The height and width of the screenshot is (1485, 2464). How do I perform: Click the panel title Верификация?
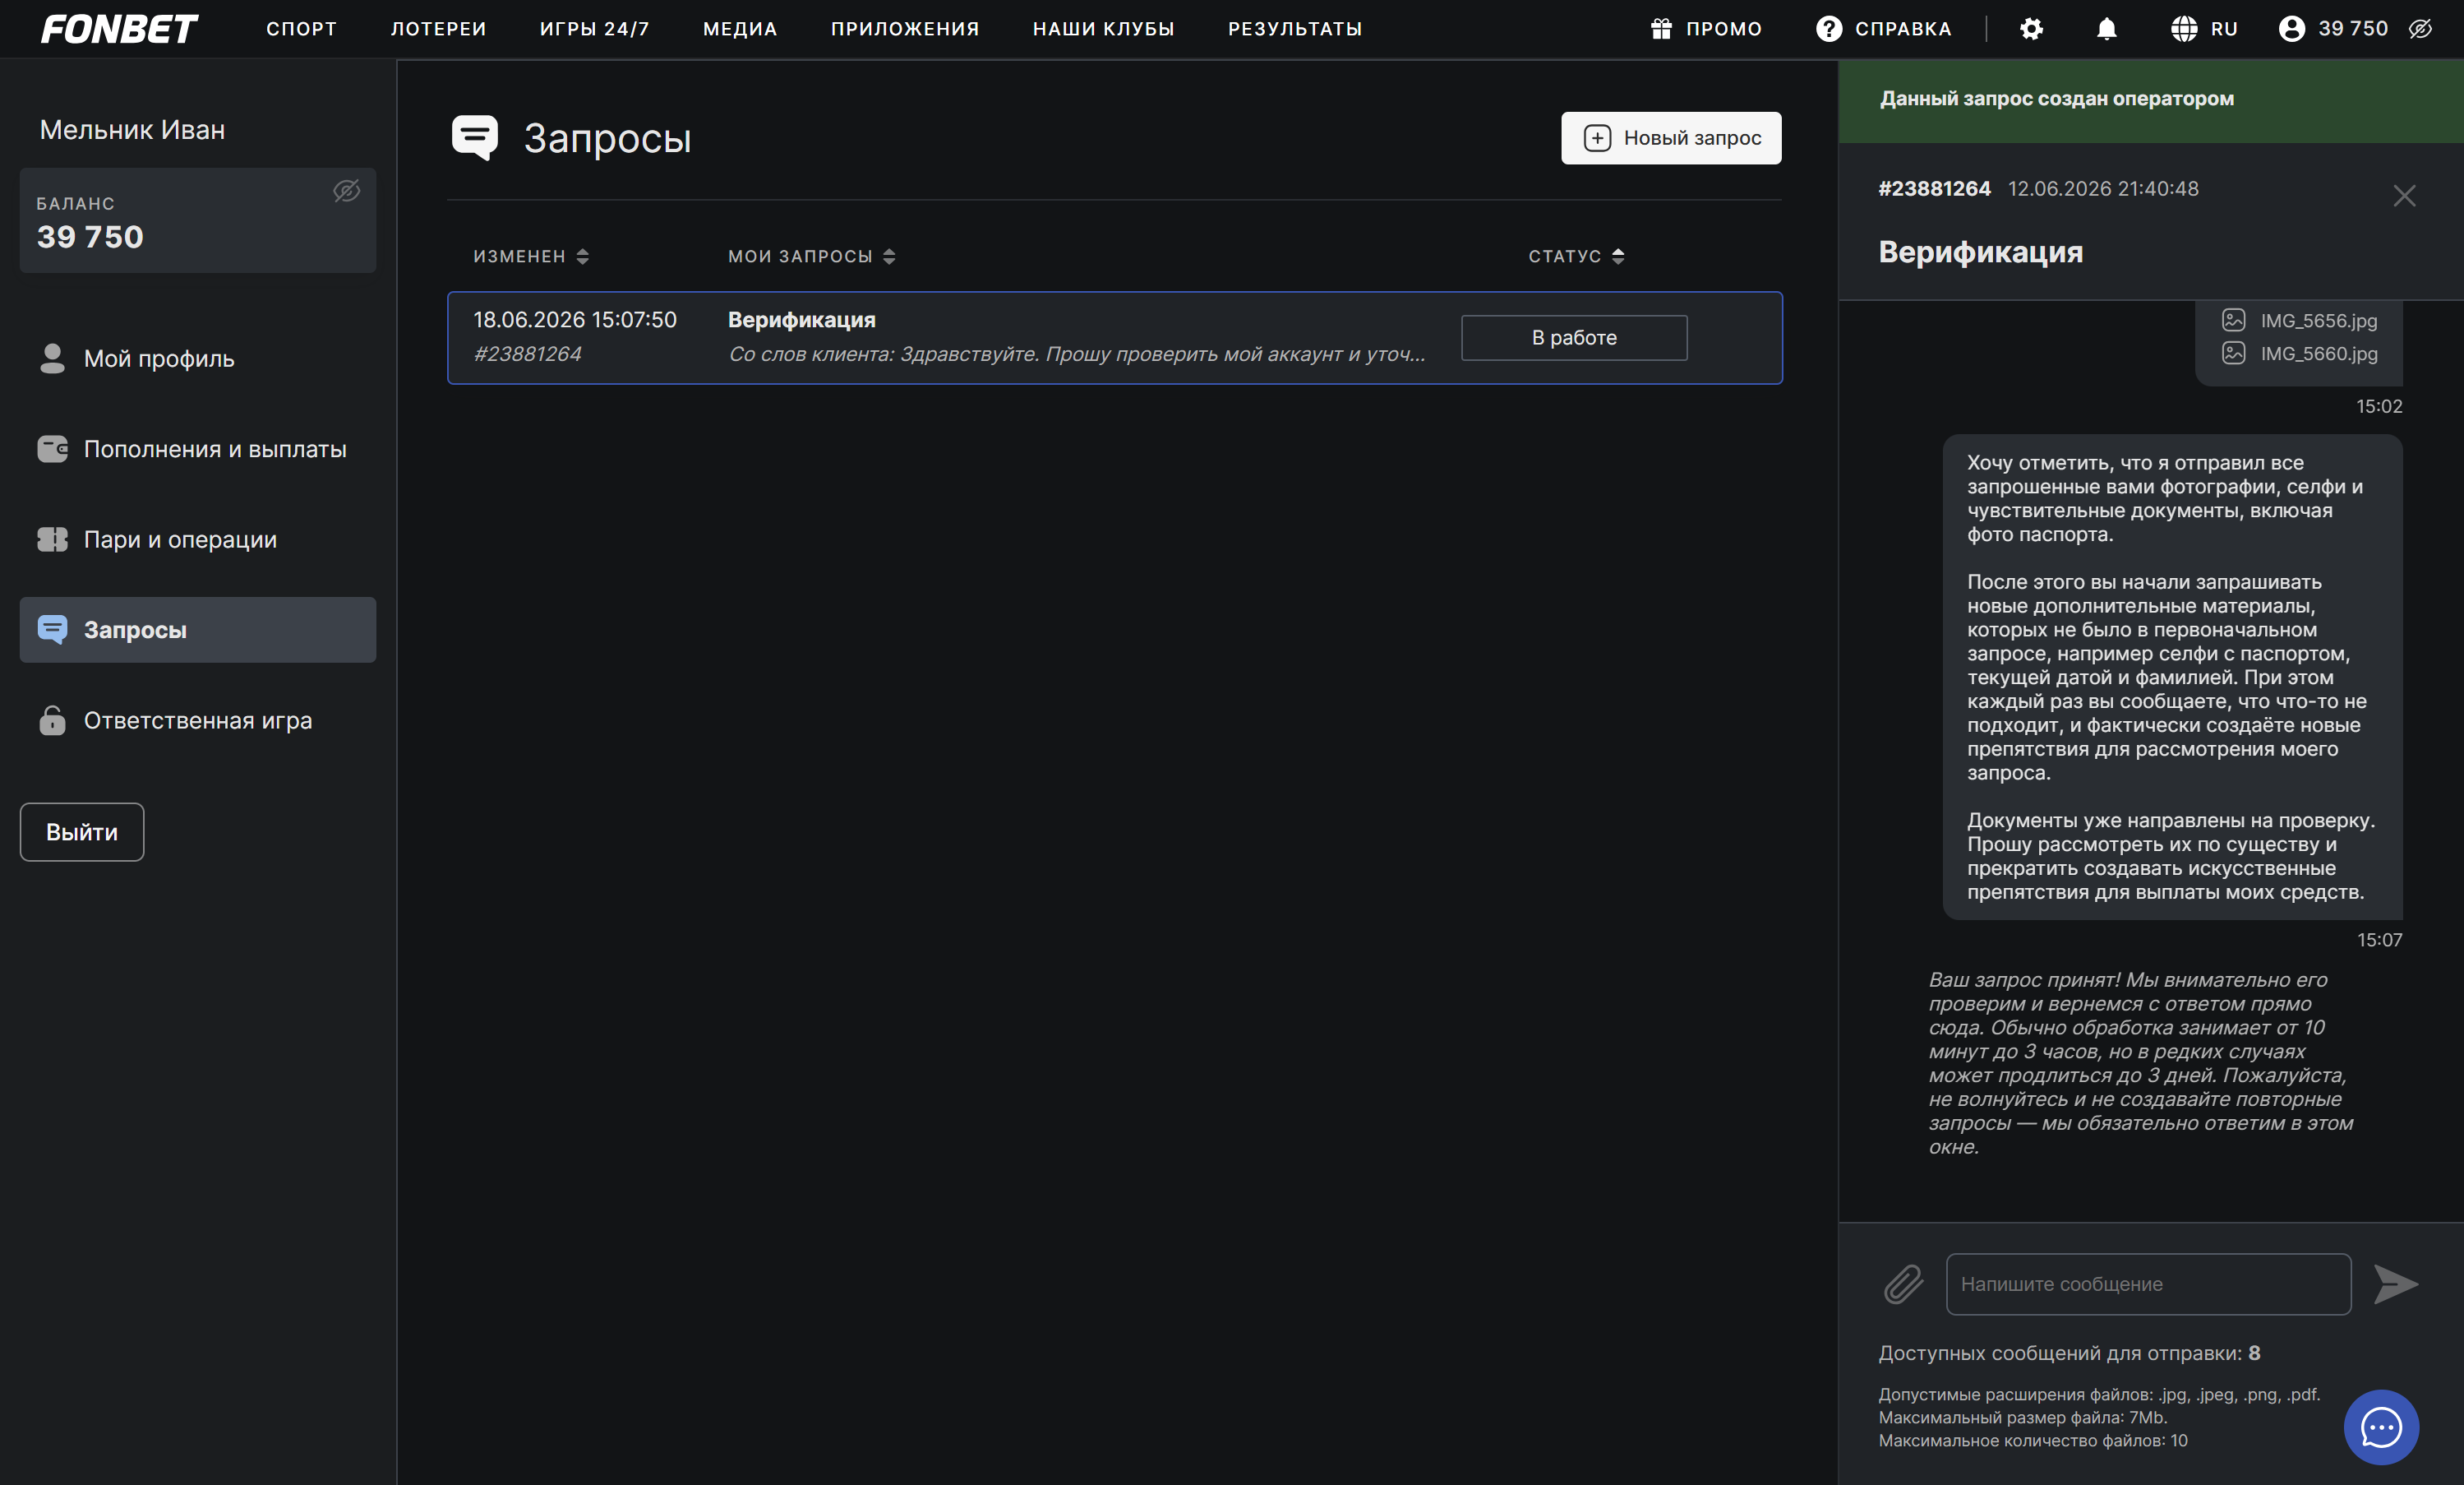click(x=1980, y=252)
